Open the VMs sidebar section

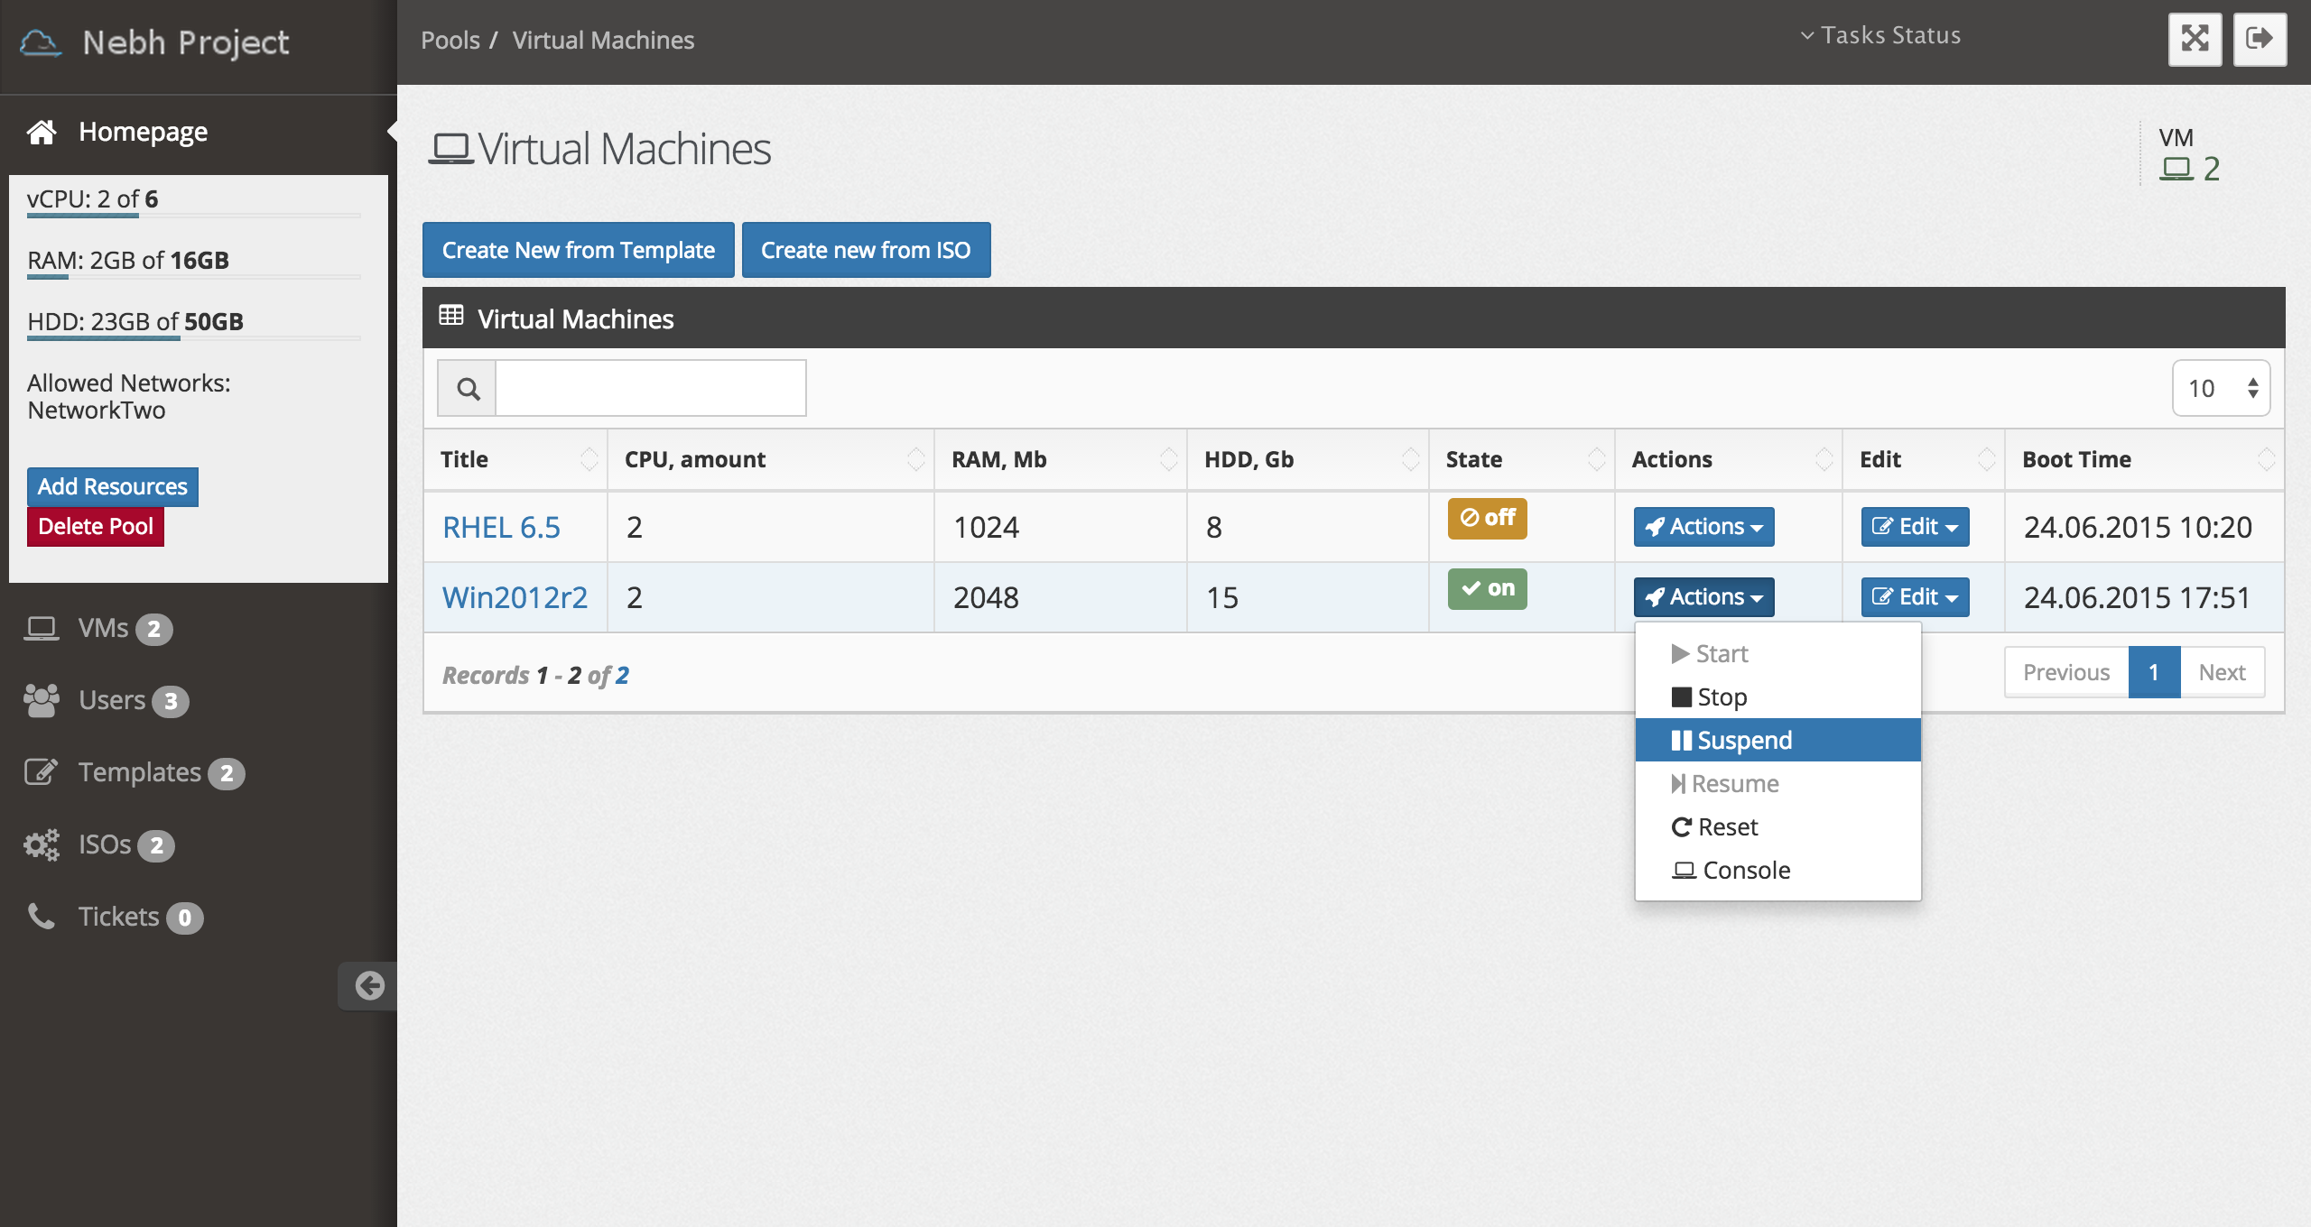(103, 628)
